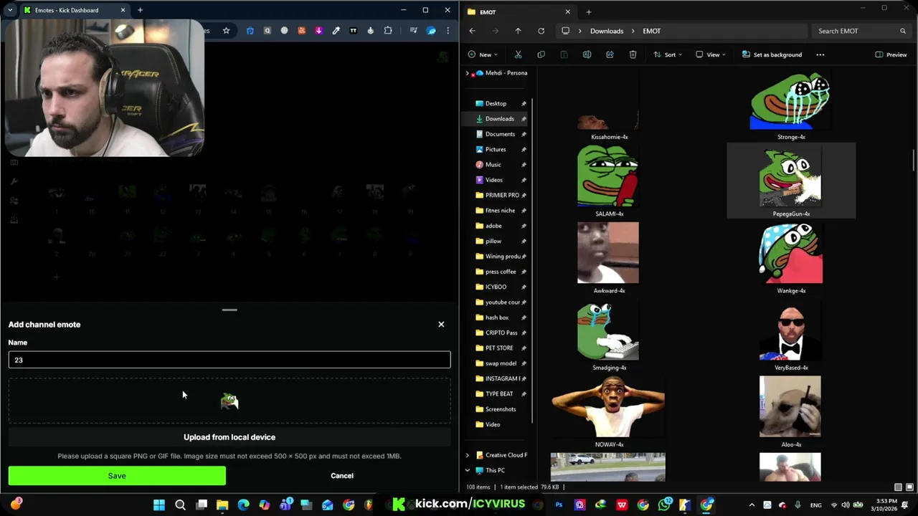Open the Chrome tab search dropdown
918x516 pixels.
tap(9, 10)
